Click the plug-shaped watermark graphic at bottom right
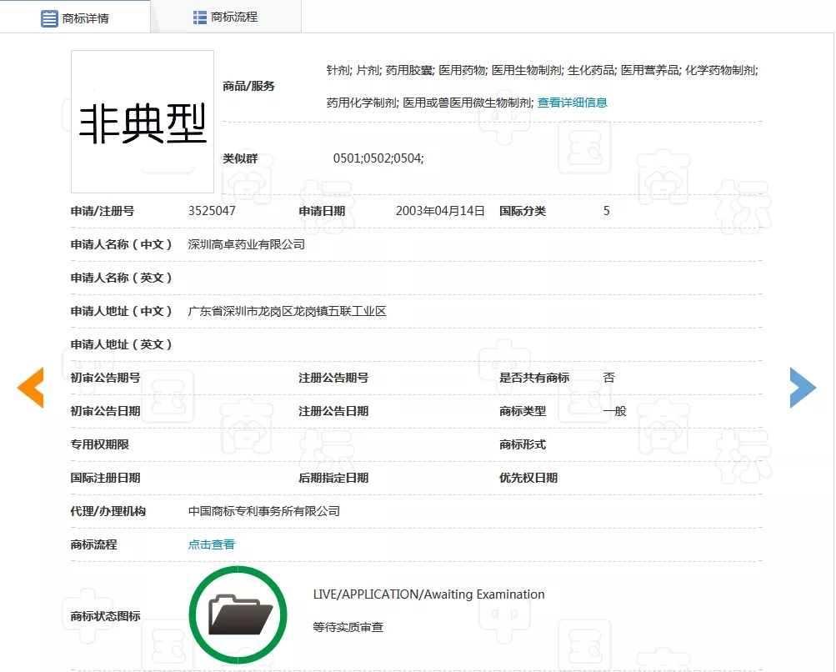Image resolution: width=836 pixels, height=672 pixels. click(504, 619)
